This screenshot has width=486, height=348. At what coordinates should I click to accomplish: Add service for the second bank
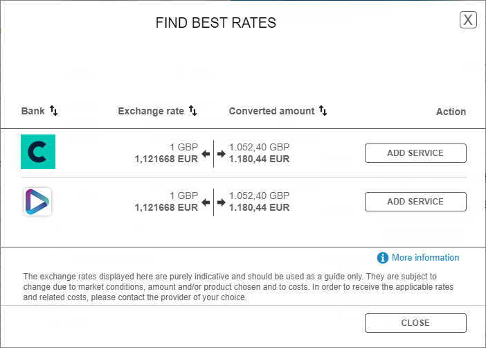point(415,202)
